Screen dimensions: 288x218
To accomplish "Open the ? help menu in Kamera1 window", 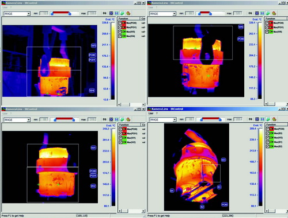I will click(x=157, y=114).
